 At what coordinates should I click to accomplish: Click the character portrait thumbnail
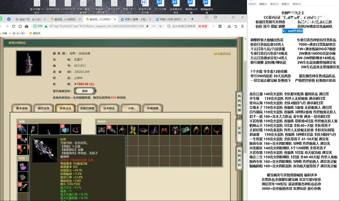tap(29, 63)
